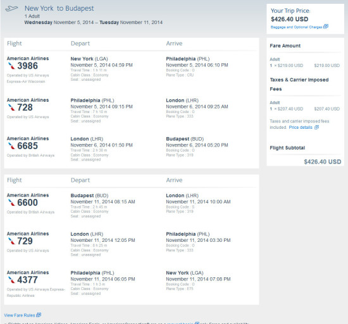
Task: Click New York (LGA) arrival airport
Action: coord(185,273)
